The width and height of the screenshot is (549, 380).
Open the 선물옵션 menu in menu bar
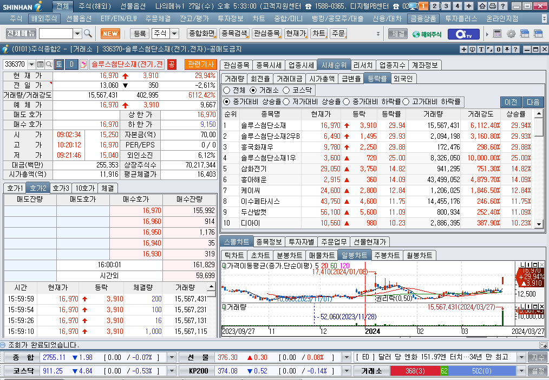79,18
